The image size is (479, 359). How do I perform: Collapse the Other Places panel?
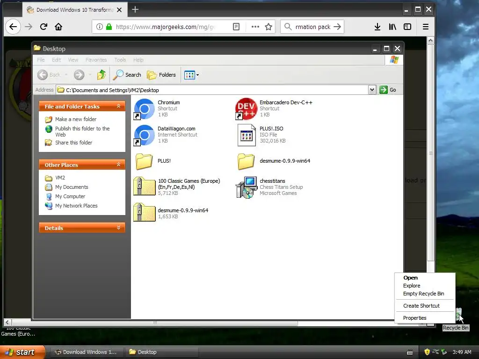(x=118, y=165)
